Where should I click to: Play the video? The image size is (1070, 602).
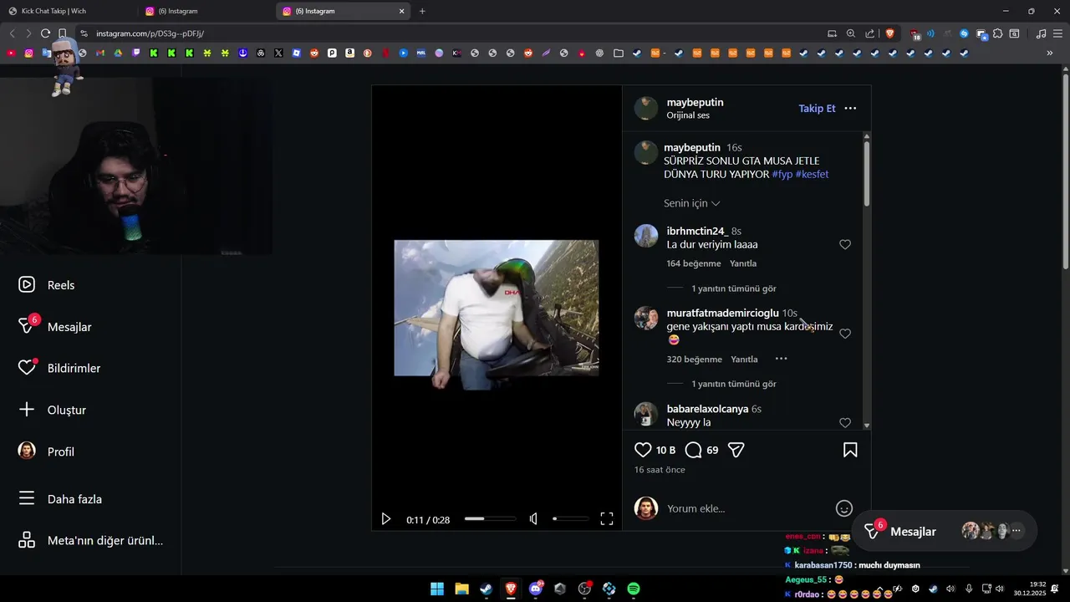385,519
